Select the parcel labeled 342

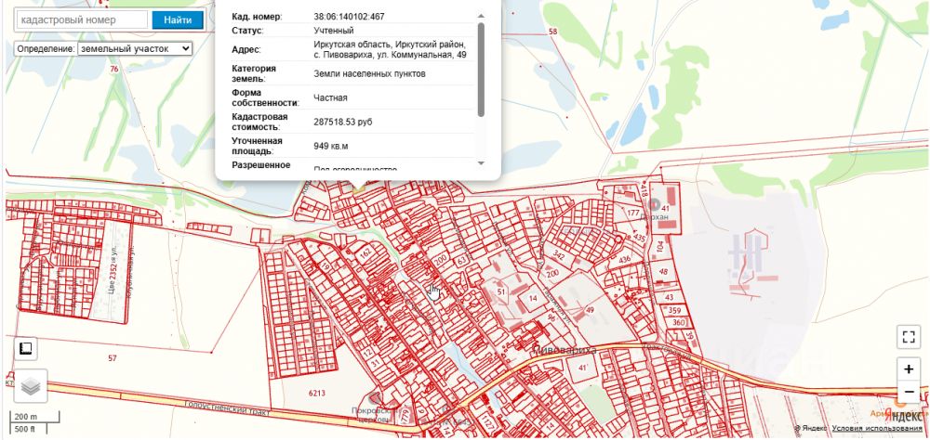pos(559,255)
